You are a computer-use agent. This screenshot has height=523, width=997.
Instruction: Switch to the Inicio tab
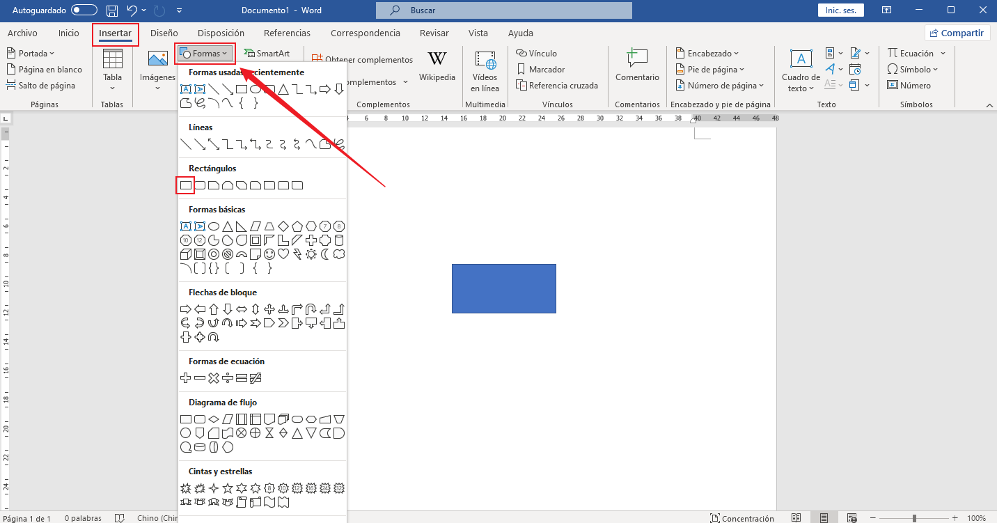(x=69, y=33)
